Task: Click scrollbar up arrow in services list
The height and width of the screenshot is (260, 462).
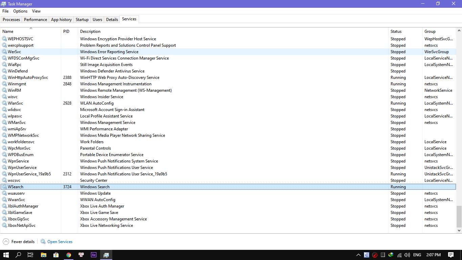Action: tap(459, 30)
